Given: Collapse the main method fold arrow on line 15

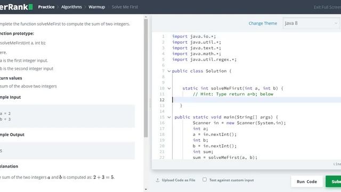Looking at the screenshot, I should tap(169, 117).
